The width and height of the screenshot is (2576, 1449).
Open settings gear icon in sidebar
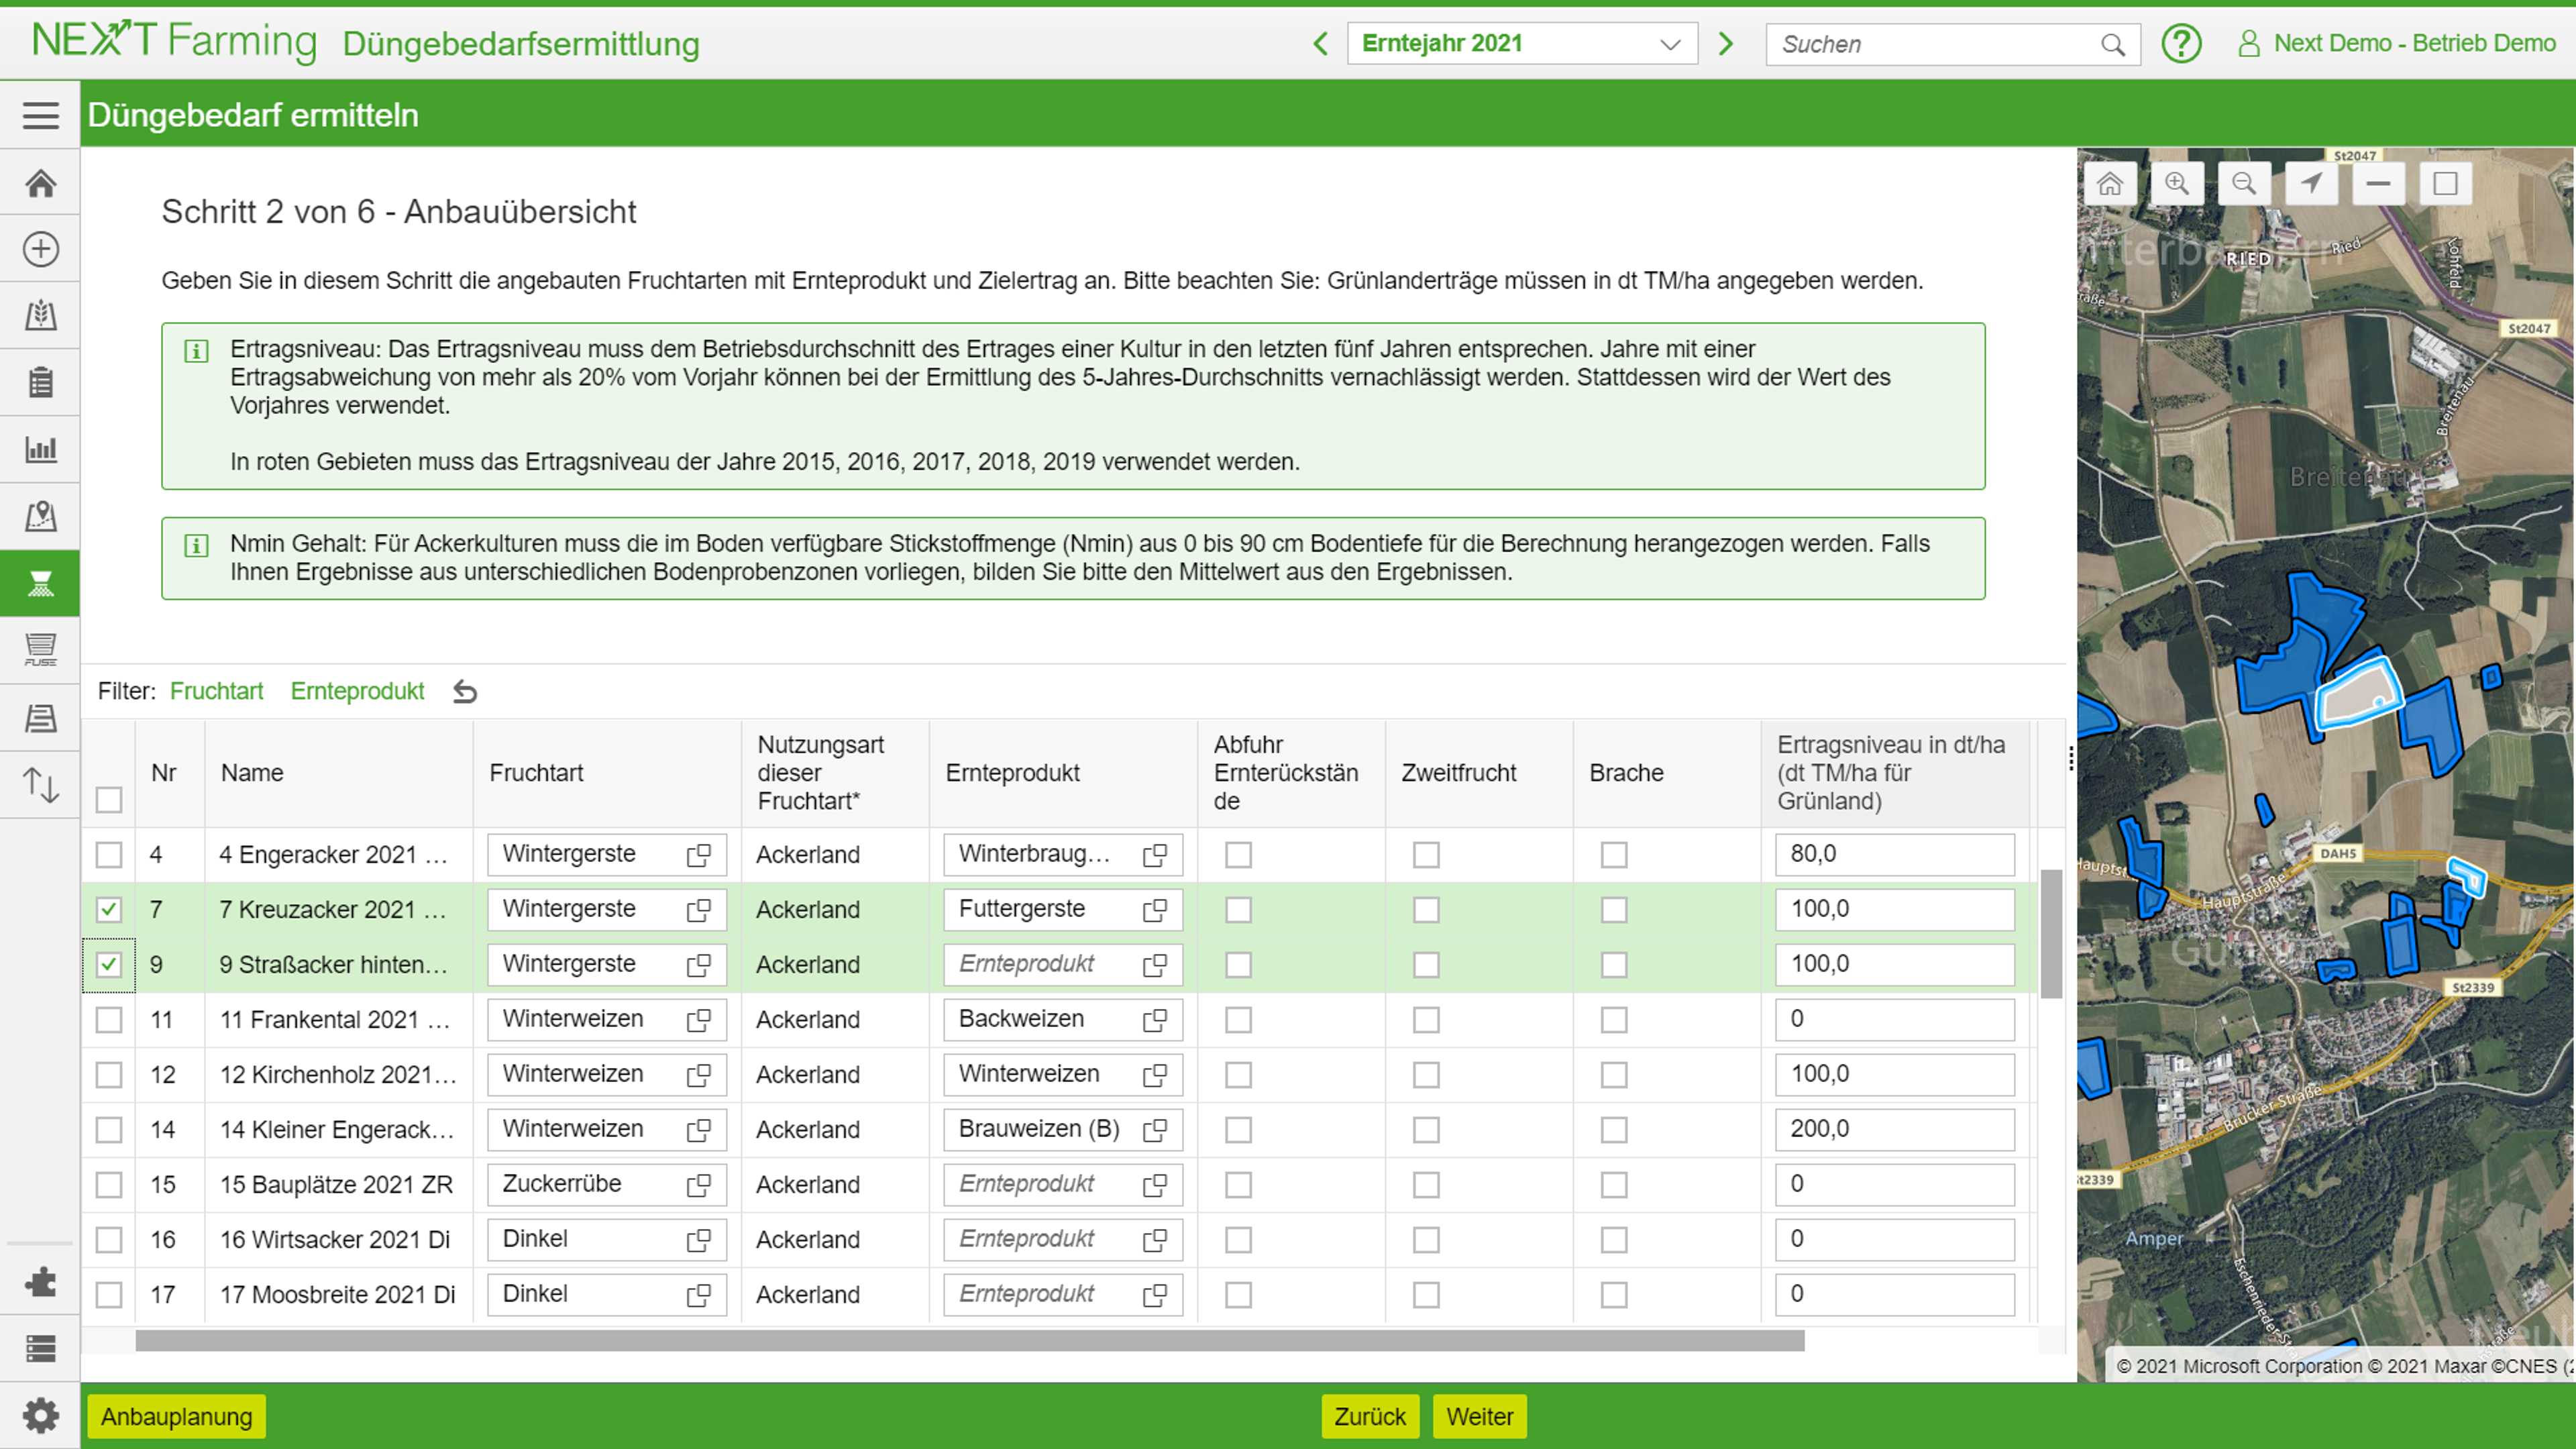40,1416
